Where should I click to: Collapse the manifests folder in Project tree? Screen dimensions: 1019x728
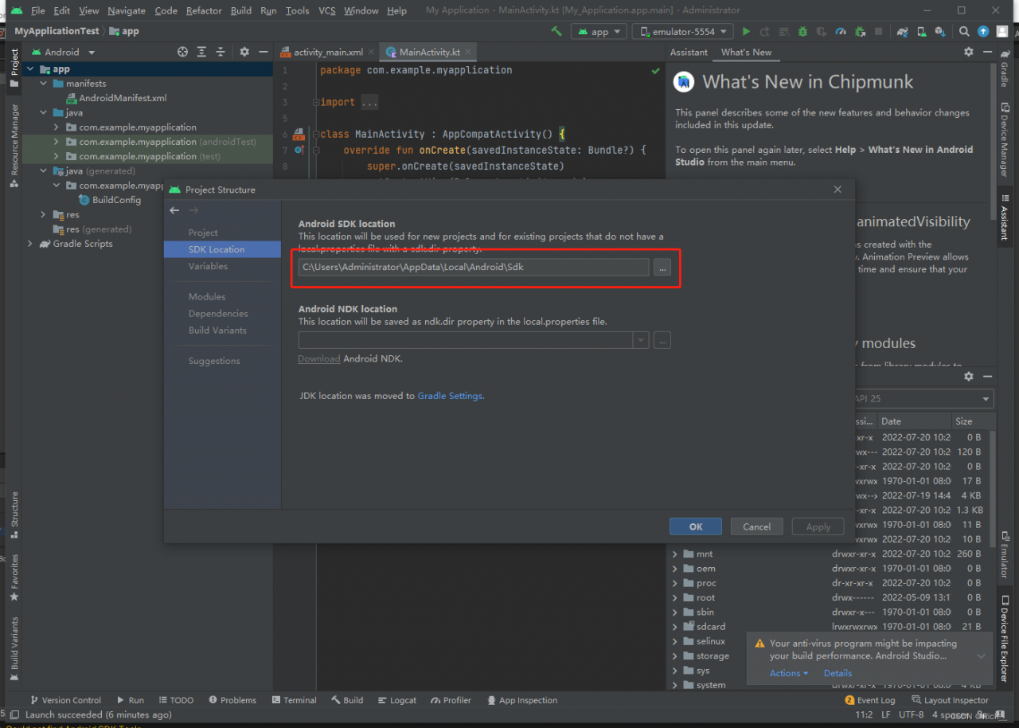[x=44, y=84]
